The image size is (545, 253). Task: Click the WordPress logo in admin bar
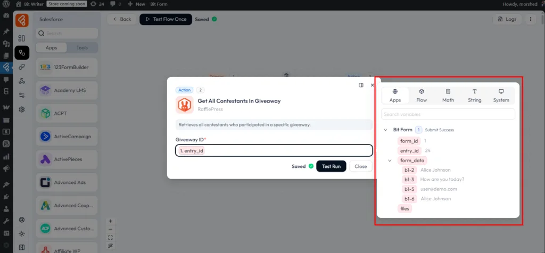[x=6, y=4]
